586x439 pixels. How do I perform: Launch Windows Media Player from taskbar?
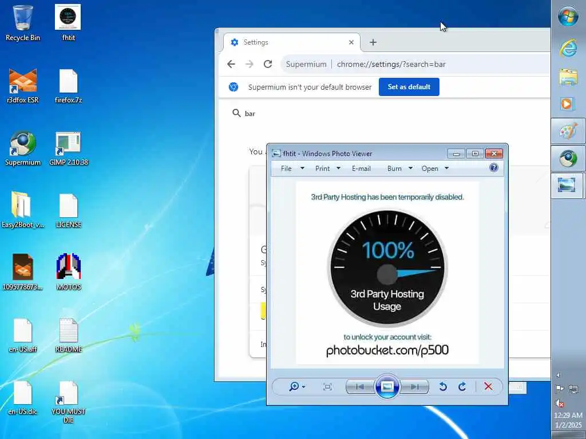(568, 103)
